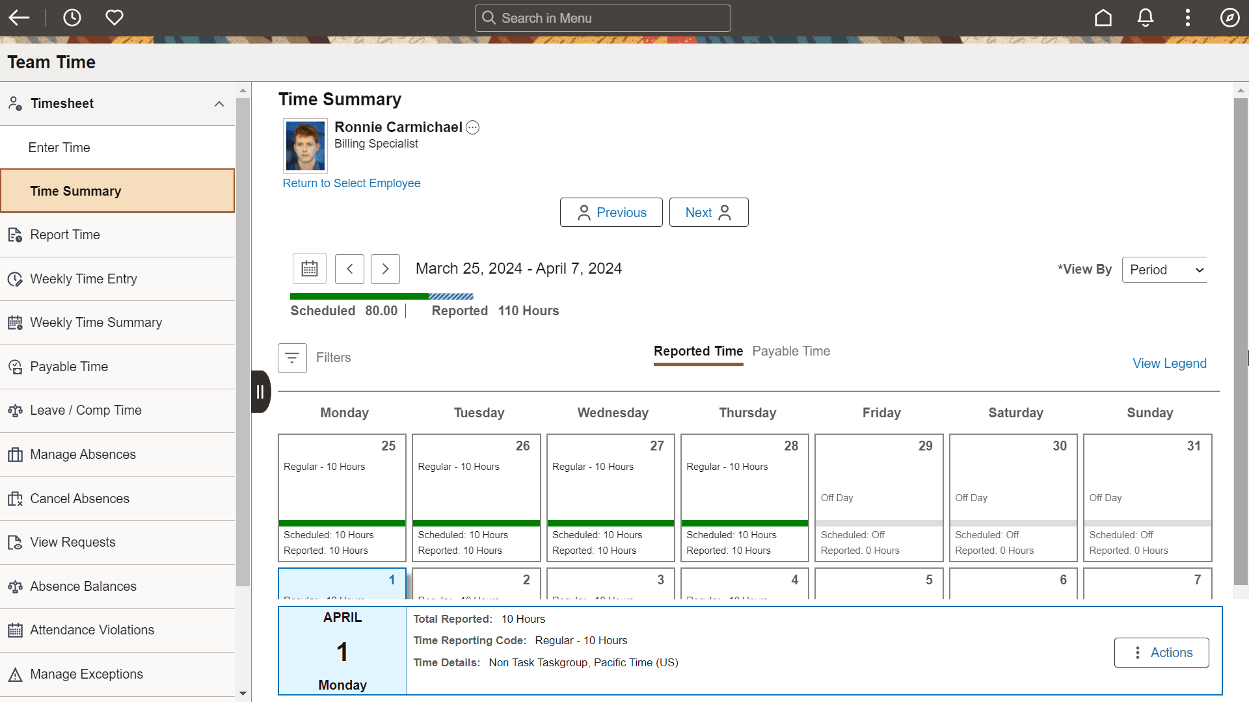This screenshot has width=1249, height=702.
Task: Select Time Summary in the sidebar menu
Action: 76,190
